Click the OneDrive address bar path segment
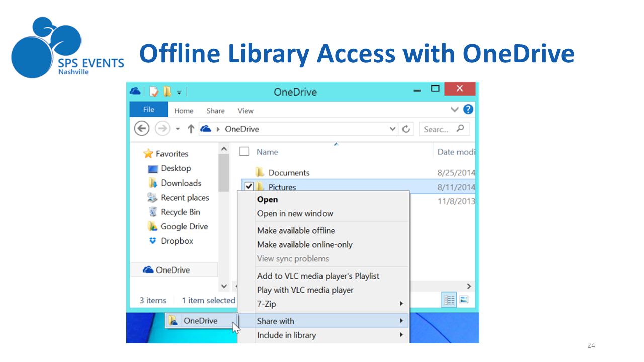Viewport: 644px width, 362px height. pos(242,129)
